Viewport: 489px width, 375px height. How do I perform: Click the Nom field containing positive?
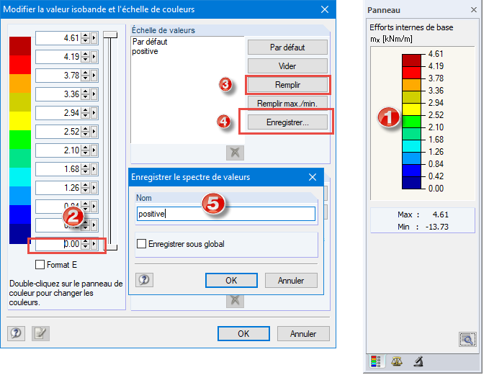[226, 214]
